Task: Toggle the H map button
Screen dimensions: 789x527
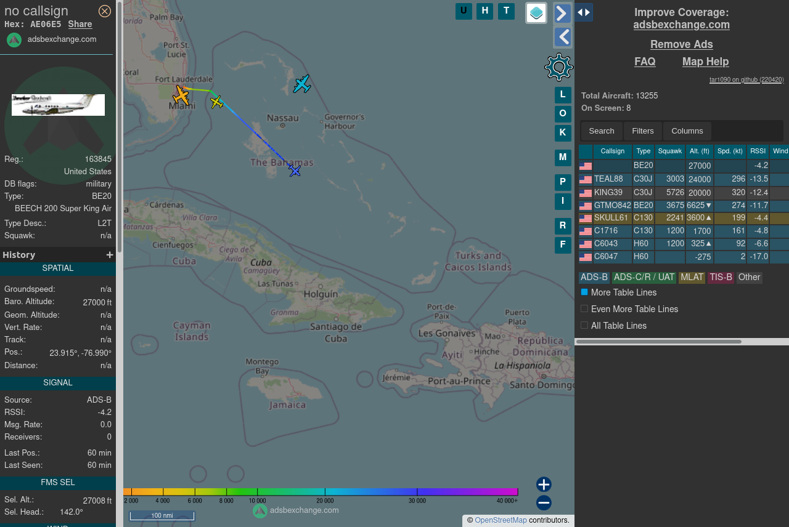Action: click(485, 10)
